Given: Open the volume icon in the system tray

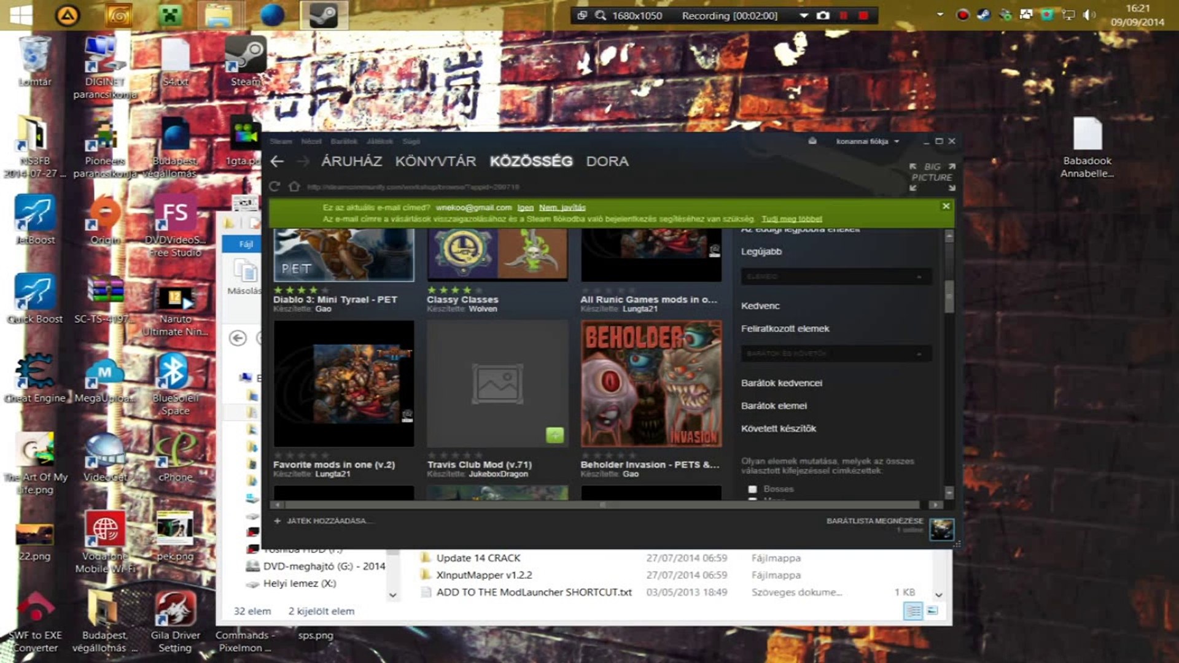Looking at the screenshot, I should tap(1089, 15).
